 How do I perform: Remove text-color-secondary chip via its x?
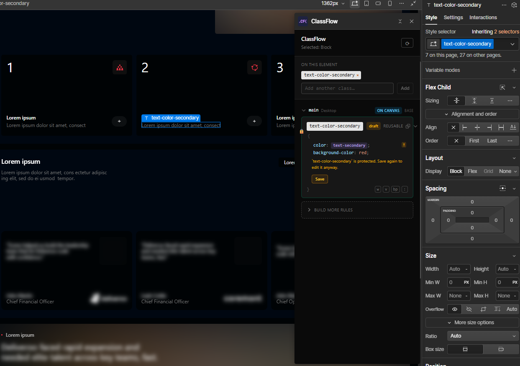point(358,75)
